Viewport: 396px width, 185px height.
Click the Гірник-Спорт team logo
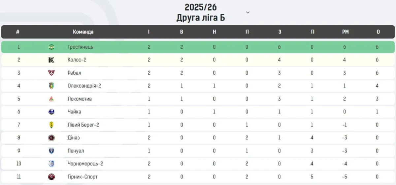[51, 177]
